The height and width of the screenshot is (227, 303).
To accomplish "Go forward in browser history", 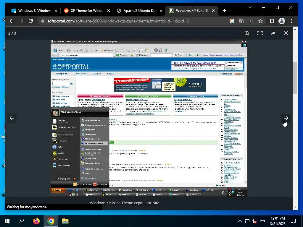I will coord(21,21).
